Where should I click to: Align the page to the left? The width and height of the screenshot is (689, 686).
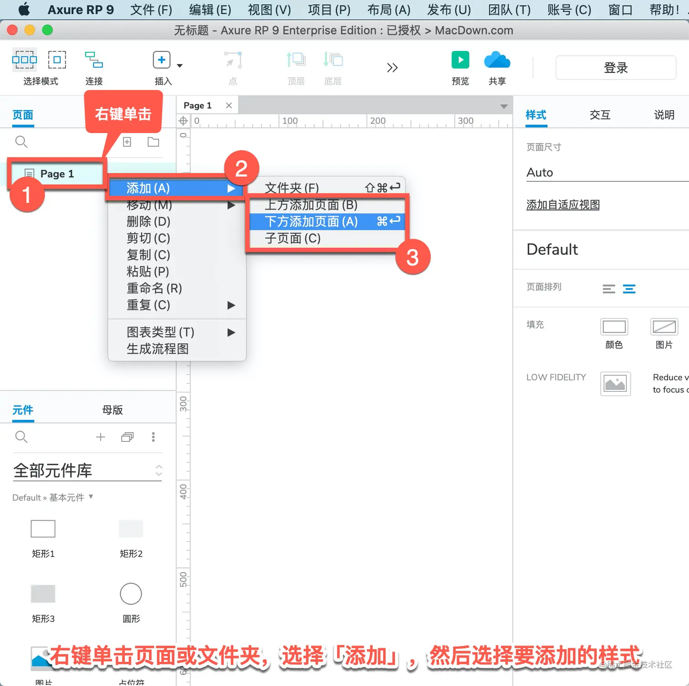609,289
